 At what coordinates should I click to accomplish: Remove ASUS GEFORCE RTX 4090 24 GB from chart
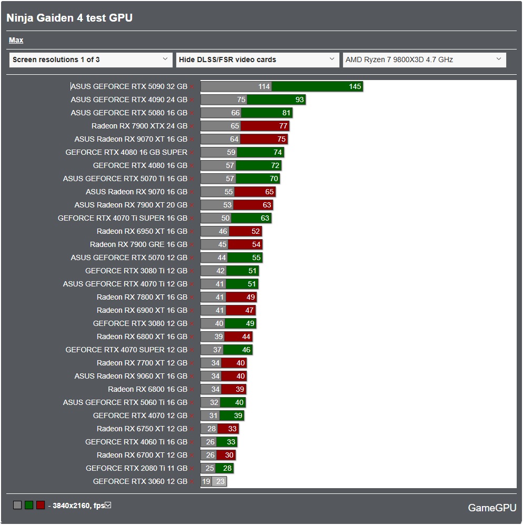pyautogui.click(x=193, y=100)
